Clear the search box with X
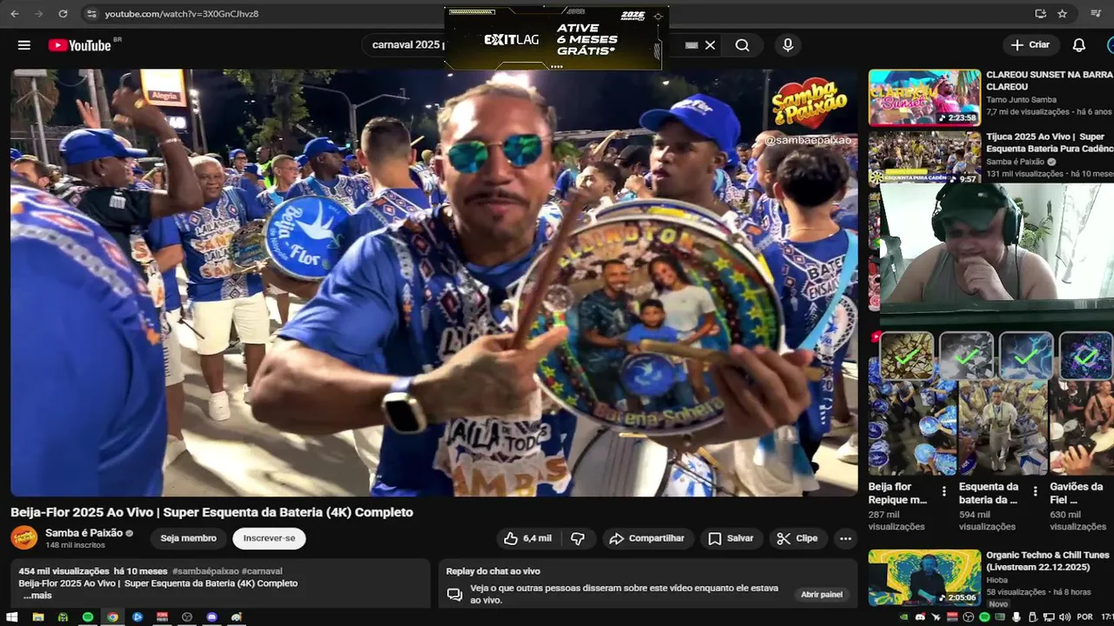This screenshot has height=626, width=1114. 710,45
